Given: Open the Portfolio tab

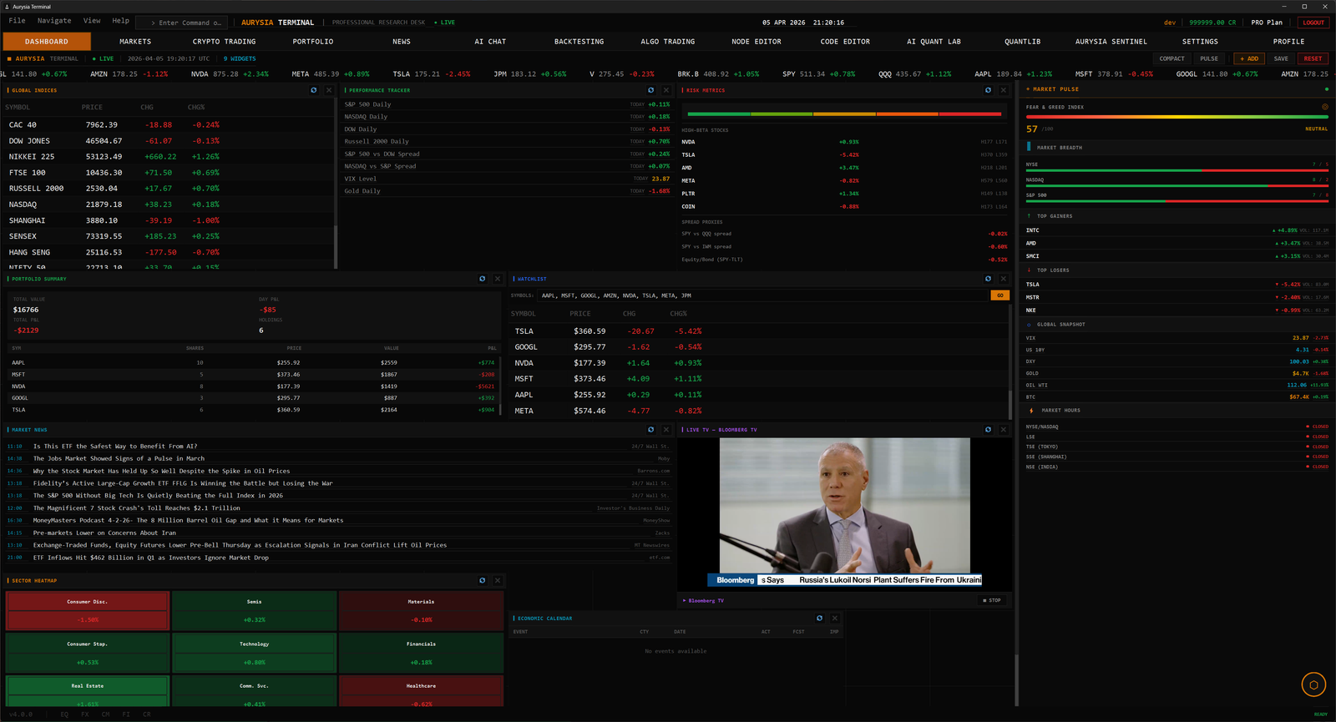Looking at the screenshot, I should pyautogui.click(x=313, y=42).
